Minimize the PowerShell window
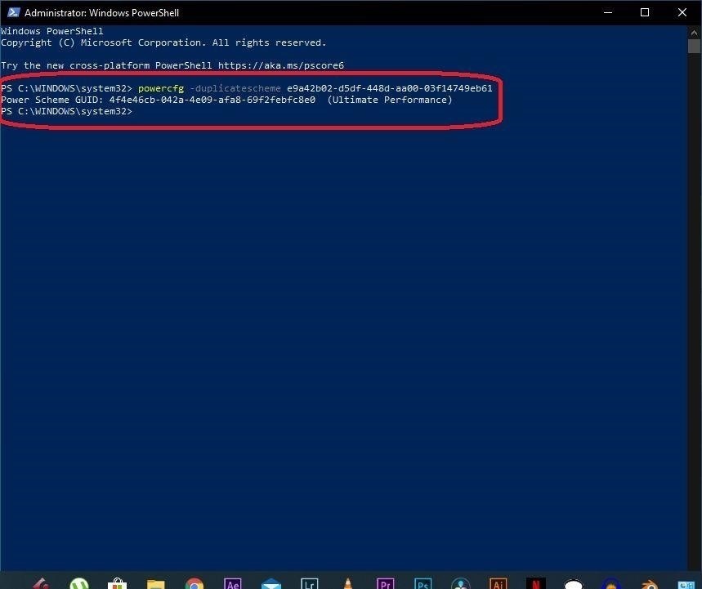702x589 pixels. pyautogui.click(x=608, y=12)
